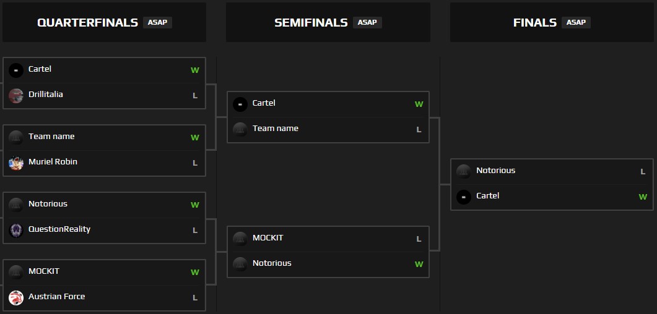
Task: Click Cartel logo in semifinals
Action: 240,104
